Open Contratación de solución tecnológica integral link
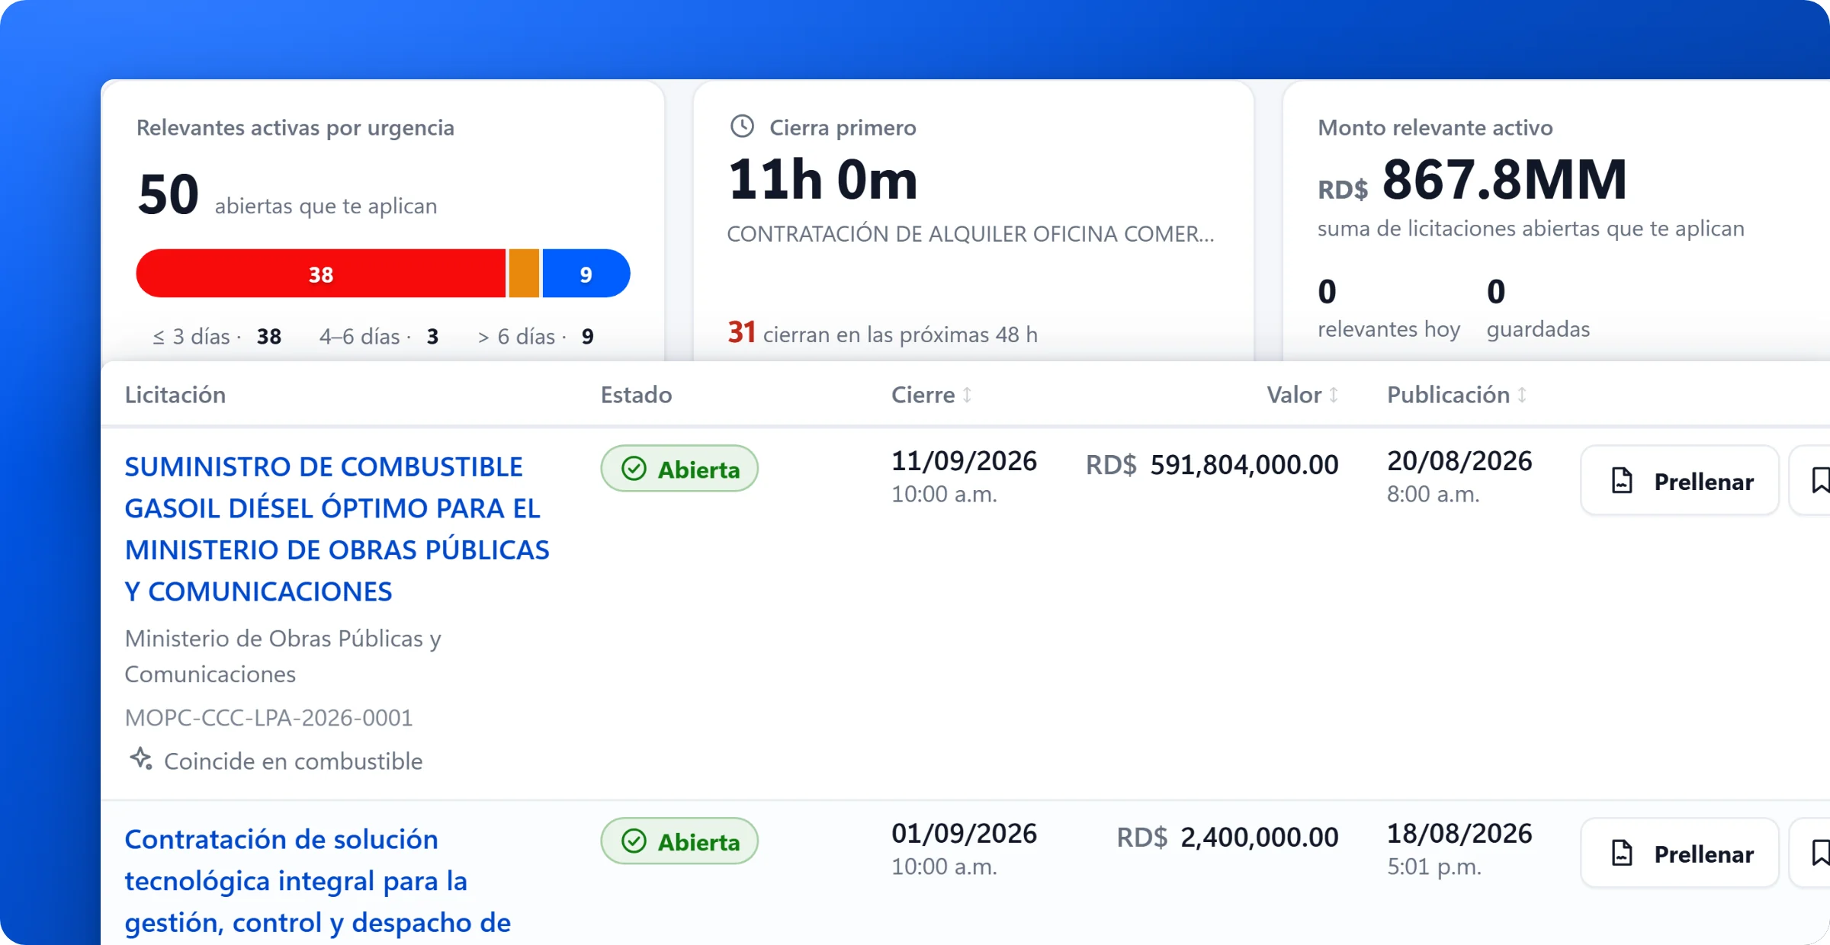 pos(318,881)
